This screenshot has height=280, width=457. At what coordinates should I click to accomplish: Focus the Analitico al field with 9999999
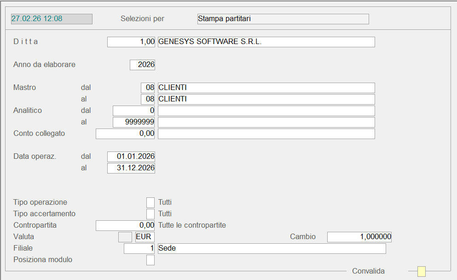pos(133,122)
